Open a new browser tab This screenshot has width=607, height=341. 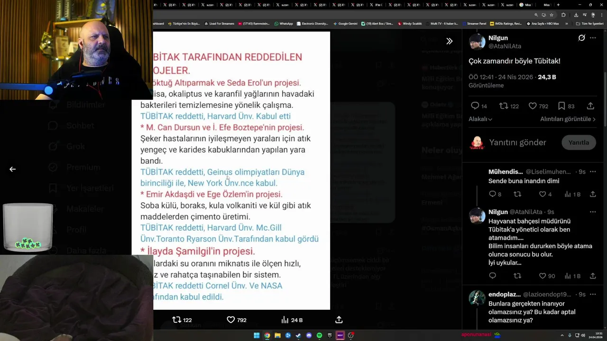558,5
